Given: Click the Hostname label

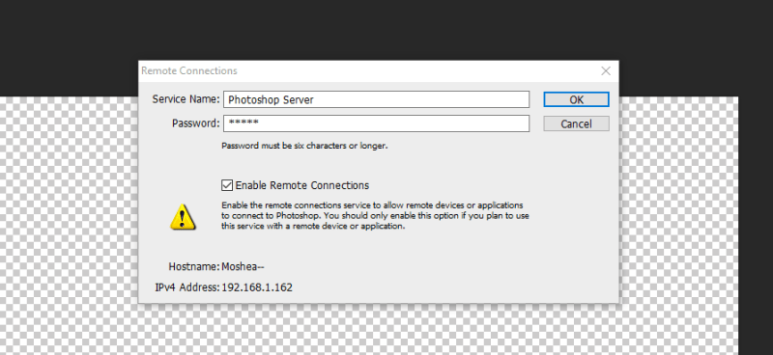Looking at the screenshot, I should [x=194, y=267].
